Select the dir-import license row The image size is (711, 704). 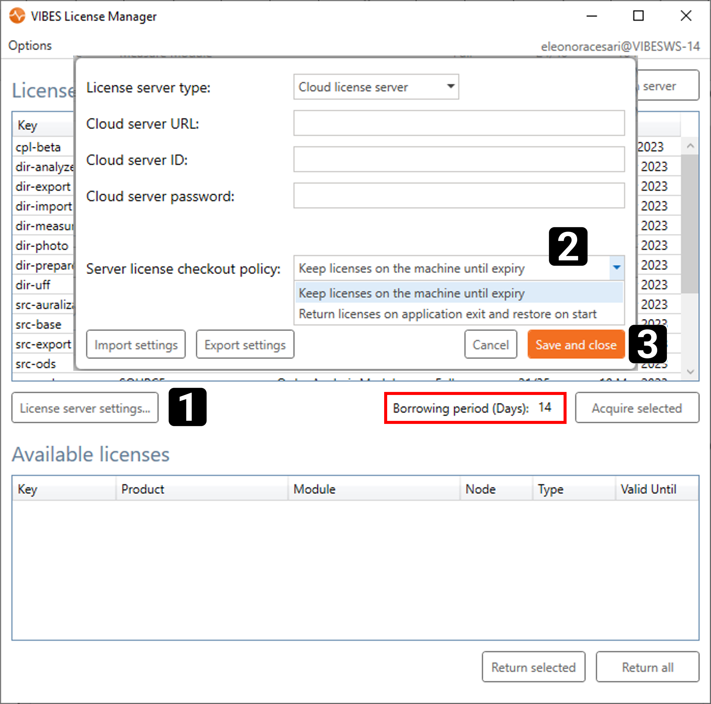pyautogui.click(x=43, y=207)
